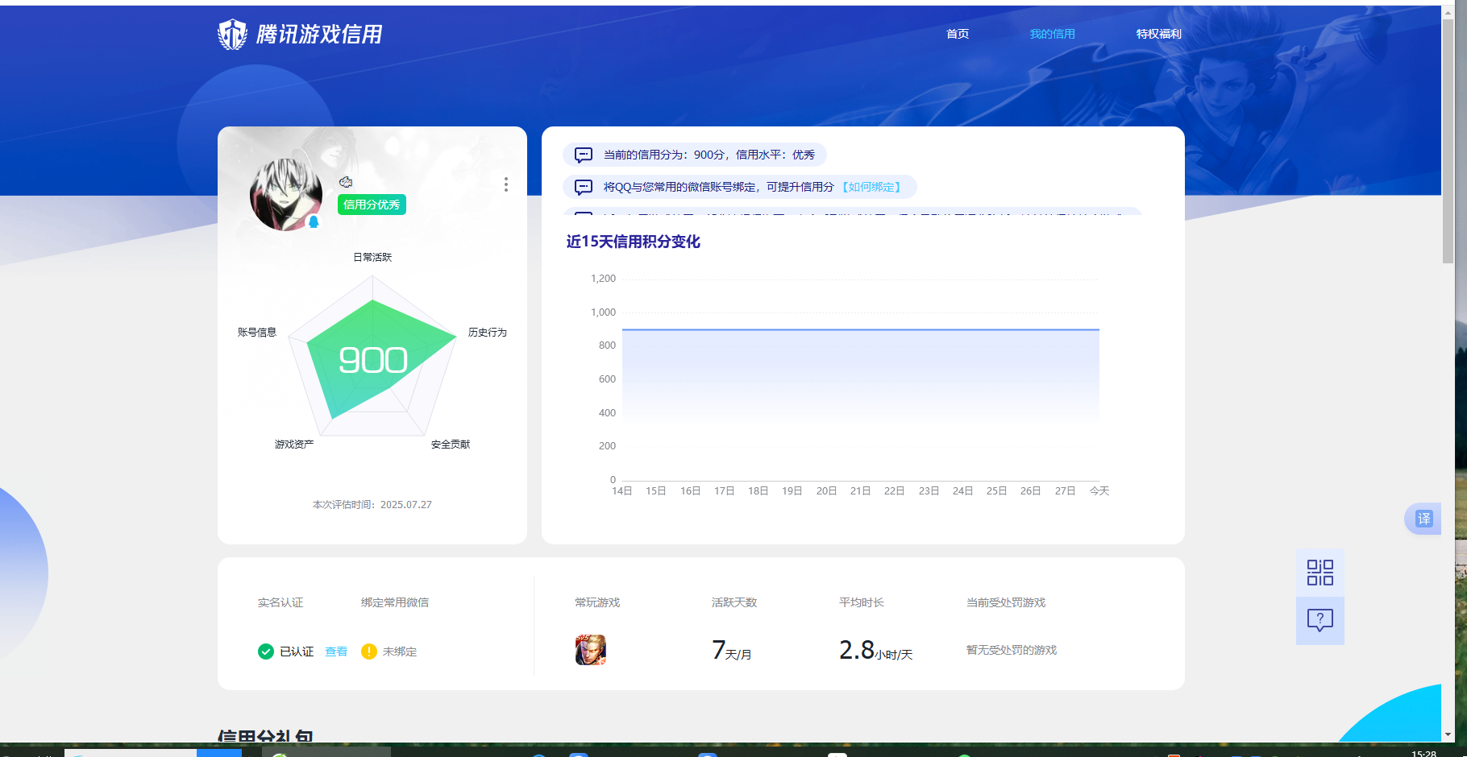This screenshot has width=1467, height=757.
Task: Select the 我的信用 navigation tab
Action: [1052, 34]
